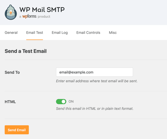Click the Send To field label
167x139 pixels.
tap(12, 72)
